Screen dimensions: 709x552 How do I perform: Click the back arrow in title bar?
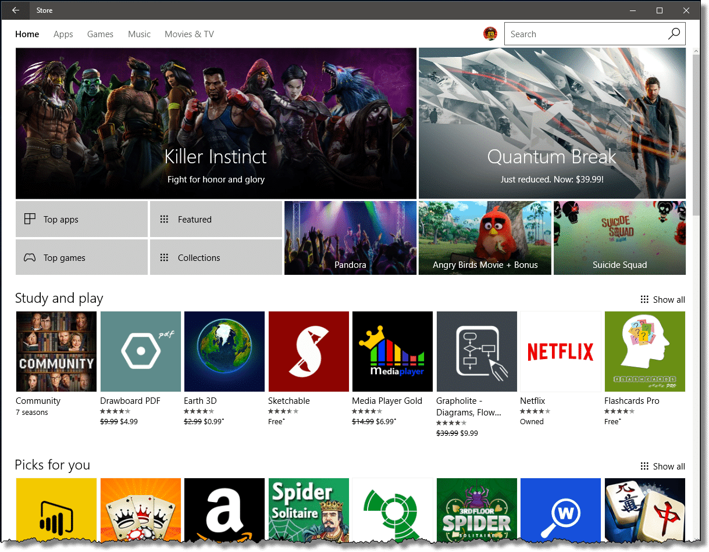pos(16,10)
